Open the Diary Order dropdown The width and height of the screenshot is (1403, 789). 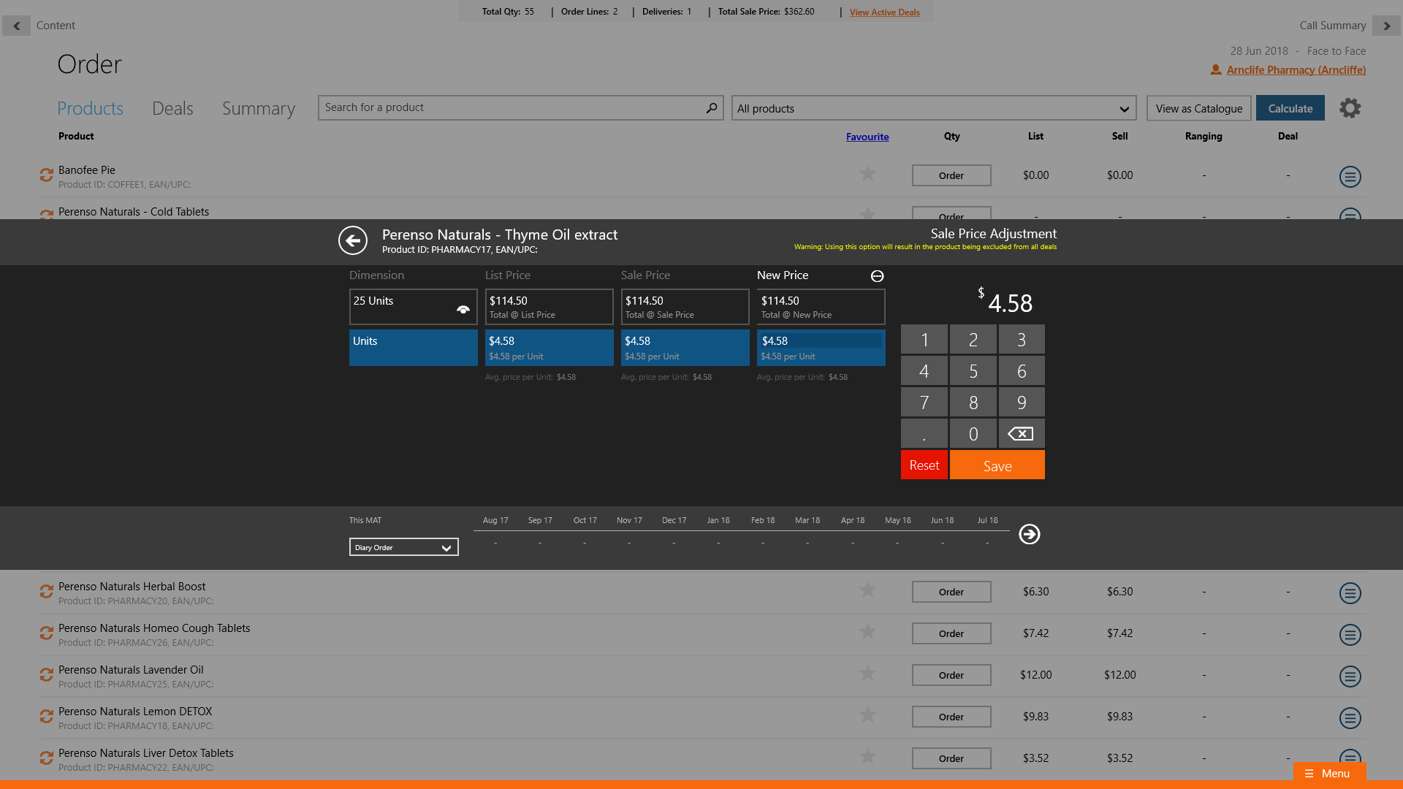click(403, 547)
